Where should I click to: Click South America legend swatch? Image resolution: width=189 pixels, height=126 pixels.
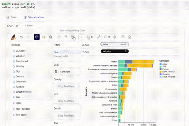(160, 77)
